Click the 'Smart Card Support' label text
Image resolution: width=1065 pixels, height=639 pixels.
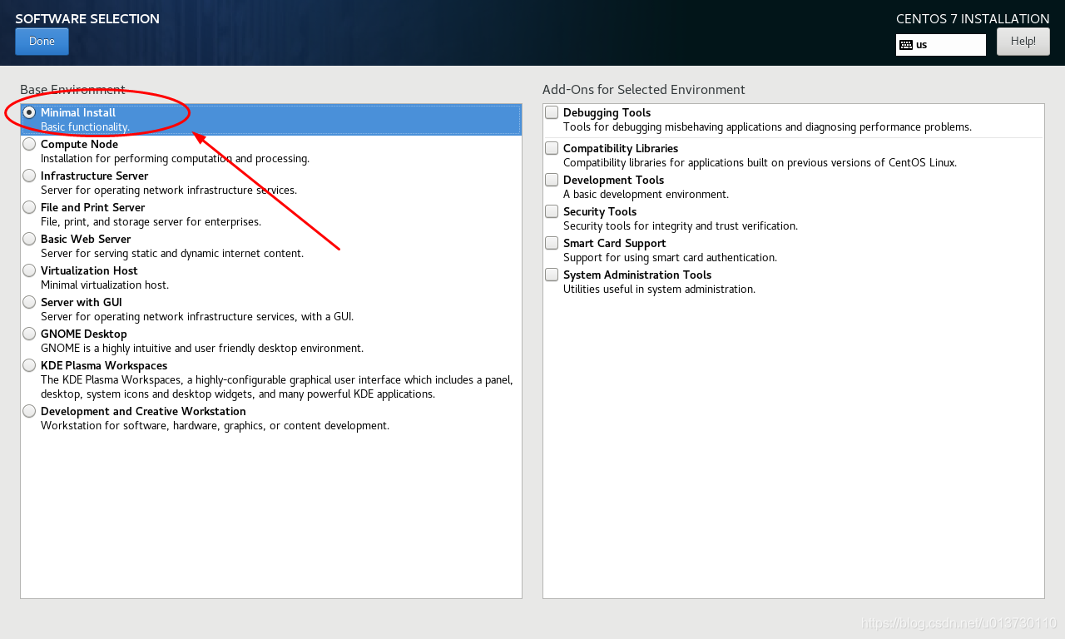coord(615,243)
